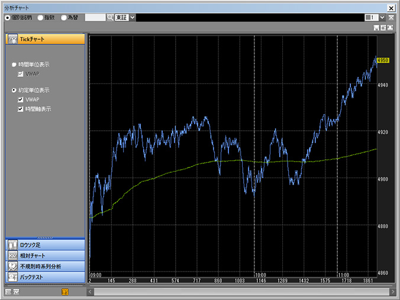Open the window number 1 dropdown
Image resolution: width=400 pixels, height=300 pixels.
coord(382,17)
